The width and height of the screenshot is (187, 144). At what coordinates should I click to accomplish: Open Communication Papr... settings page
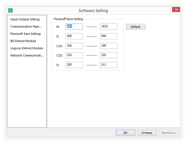pos(26,26)
